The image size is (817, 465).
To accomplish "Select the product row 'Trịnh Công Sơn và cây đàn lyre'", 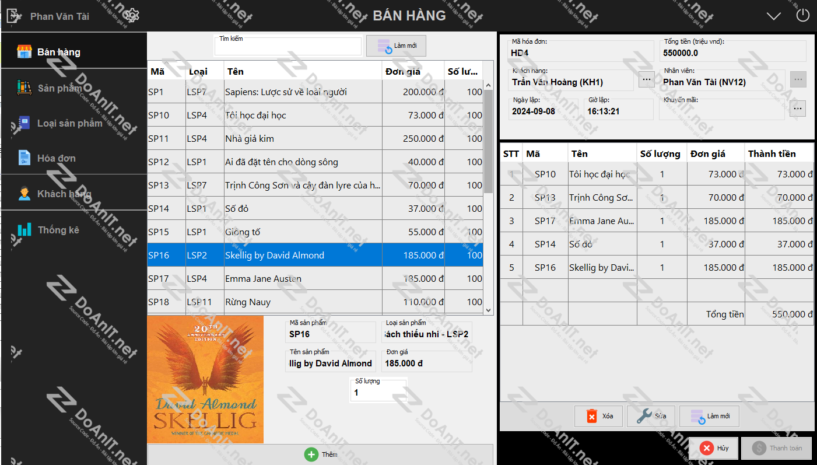I will tap(315, 185).
